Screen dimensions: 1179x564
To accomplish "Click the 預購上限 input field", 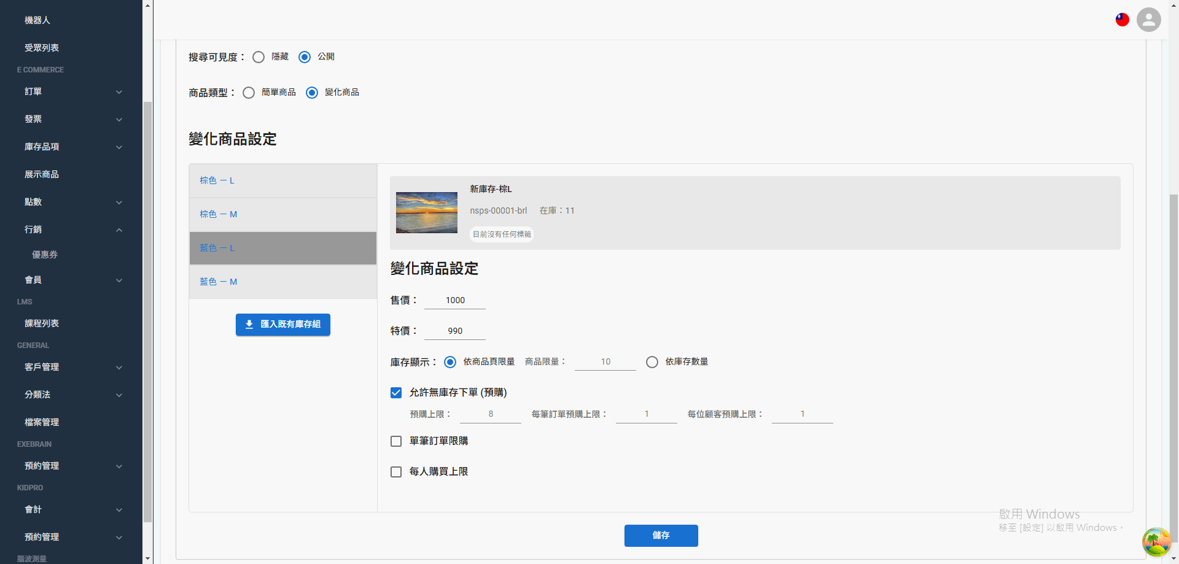I will (491, 414).
